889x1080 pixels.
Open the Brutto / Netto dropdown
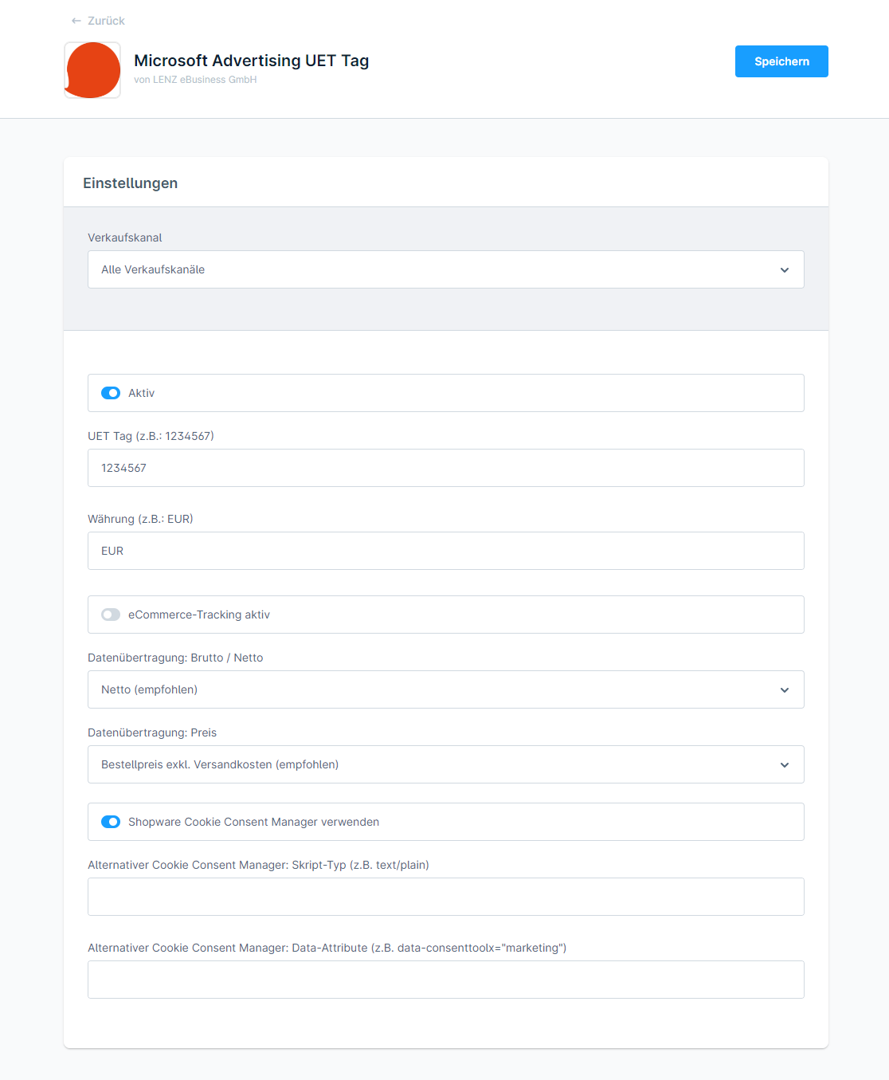pos(446,689)
